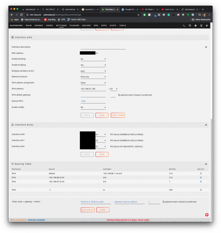Screen dimensions: 221x233
Task: Delete the 192.168.86.0/24 route
Action: tap(201, 177)
